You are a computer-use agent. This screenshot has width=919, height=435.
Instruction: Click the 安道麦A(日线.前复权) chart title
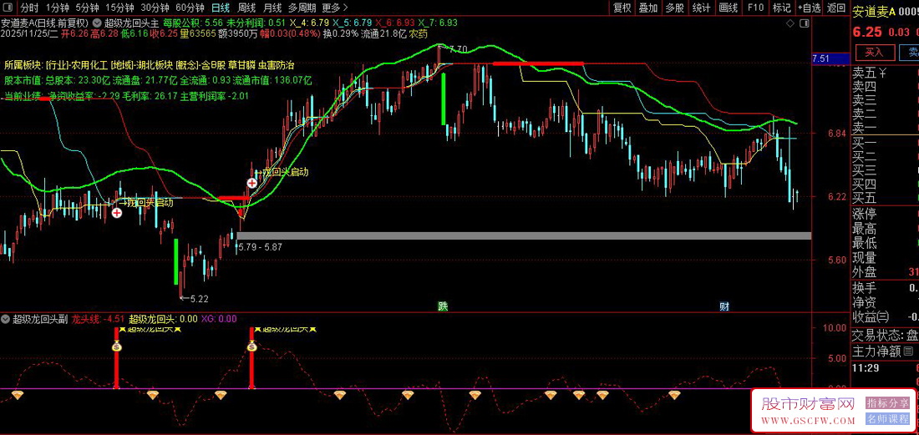click(x=44, y=23)
